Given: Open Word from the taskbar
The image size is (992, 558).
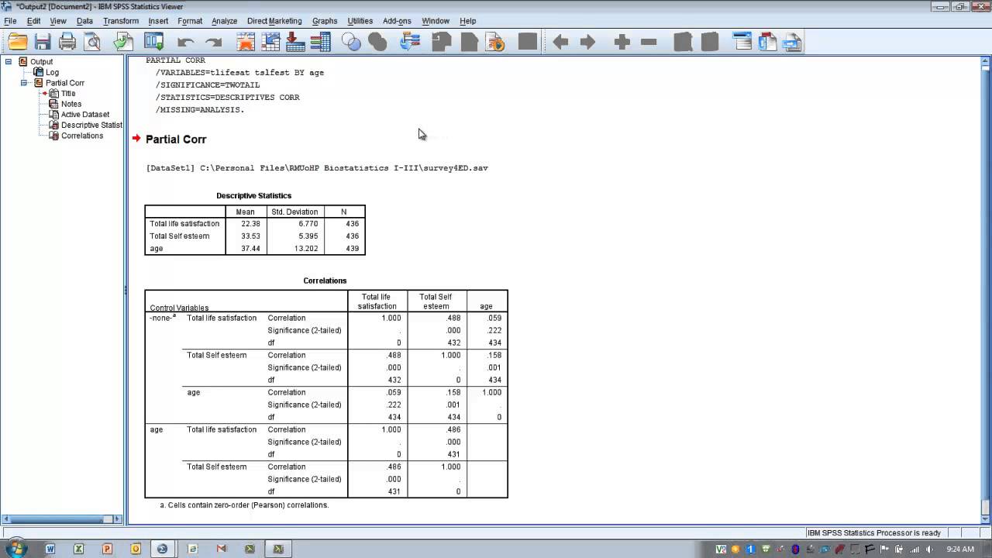Looking at the screenshot, I should click(50, 549).
